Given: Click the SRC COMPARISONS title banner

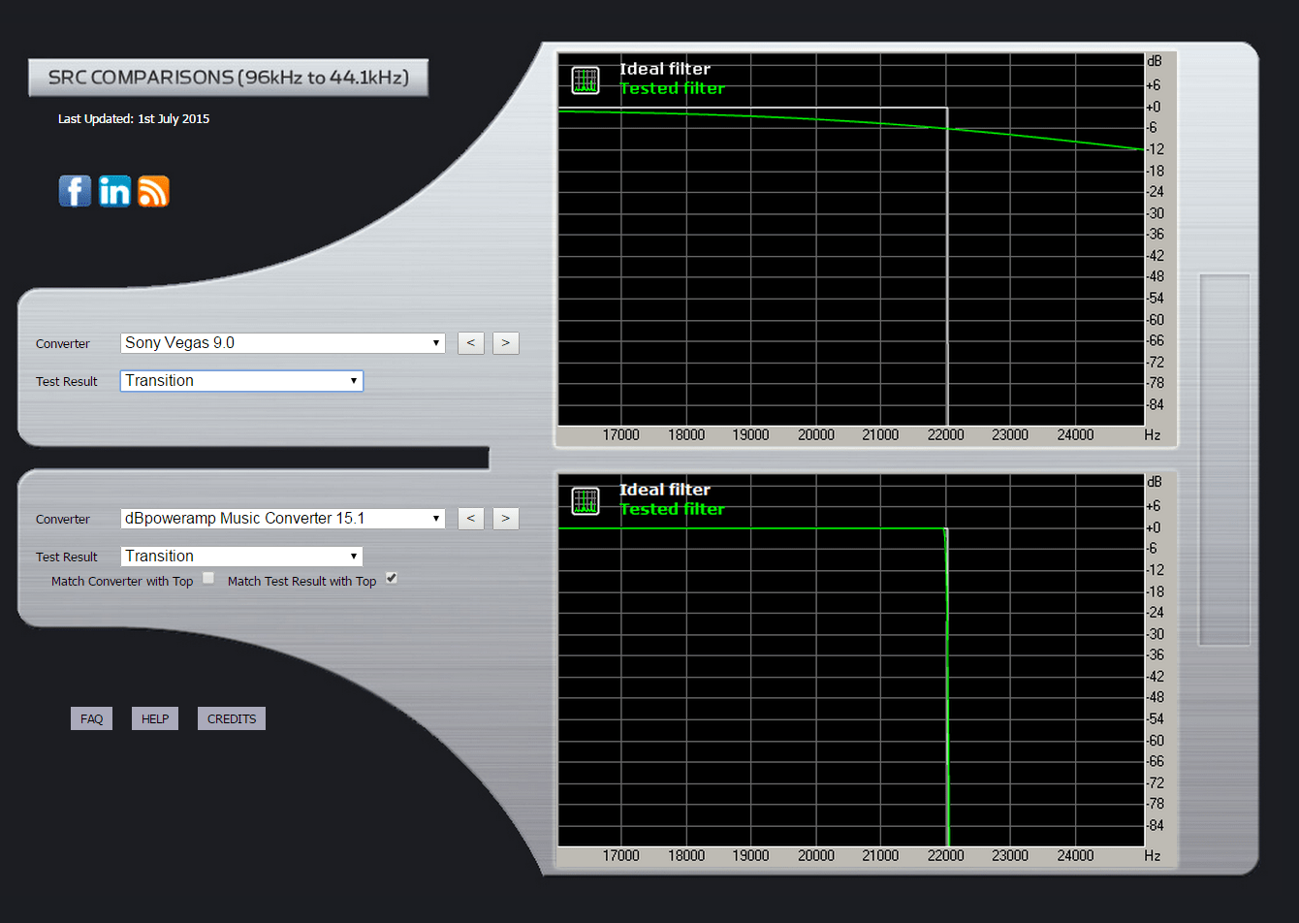Looking at the screenshot, I should pyautogui.click(x=229, y=78).
